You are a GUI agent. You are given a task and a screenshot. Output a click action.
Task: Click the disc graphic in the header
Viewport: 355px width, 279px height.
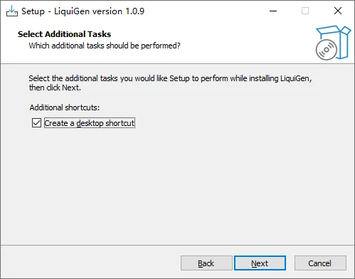pyautogui.click(x=327, y=50)
